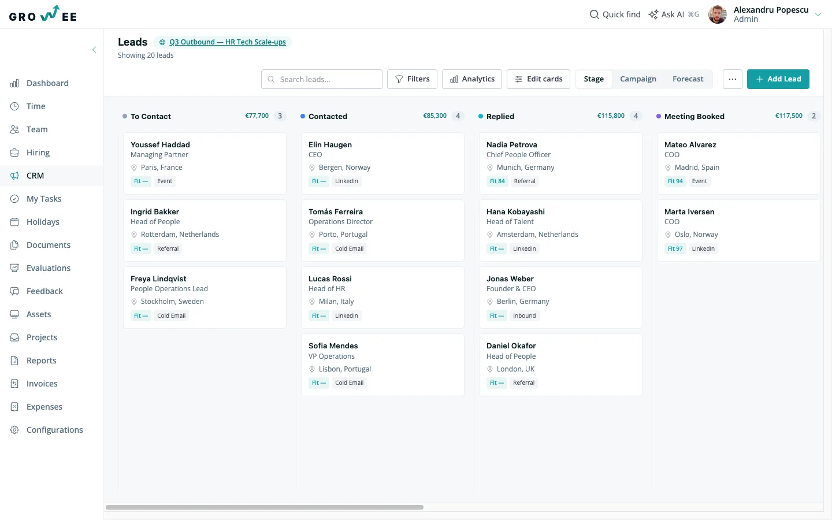Click the CRM megaphone icon
This screenshot has height=520, width=832.
point(14,176)
